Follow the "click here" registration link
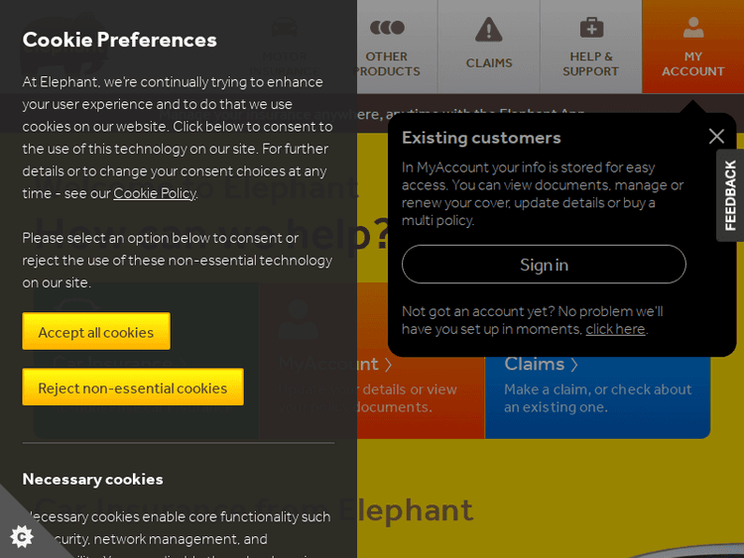The width and height of the screenshot is (744, 558). [x=615, y=329]
